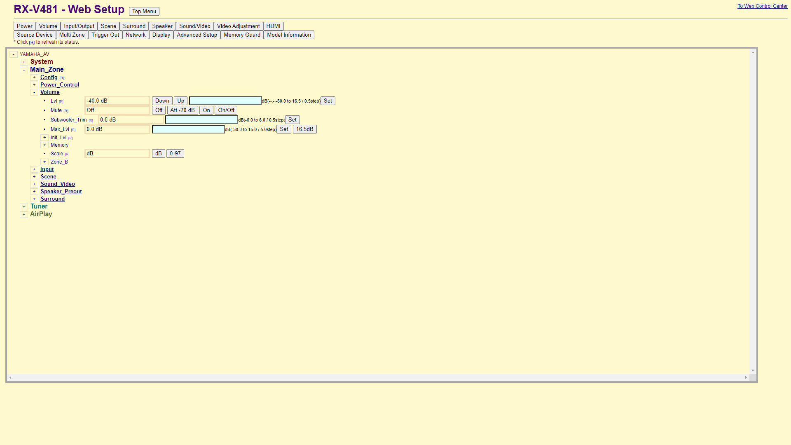Raise volume with the Up button
The height and width of the screenshot is (445, 791).
181,101
